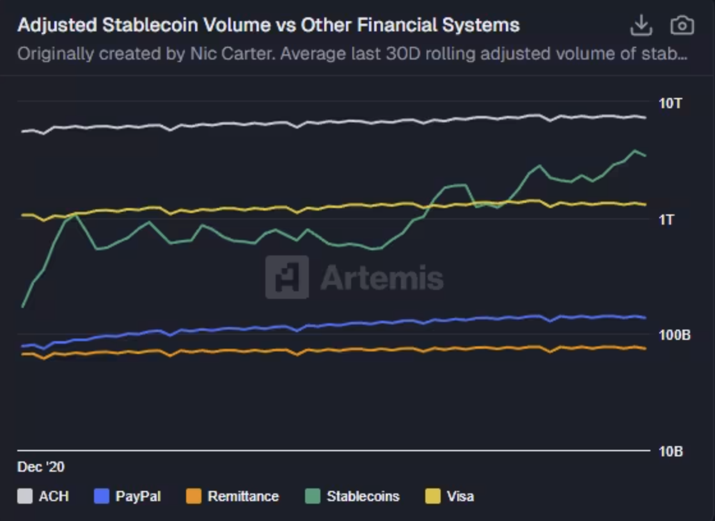Click the yellow Visa legend swatch
The width and height of the screenshot is (715, 521).
(433, 496)
